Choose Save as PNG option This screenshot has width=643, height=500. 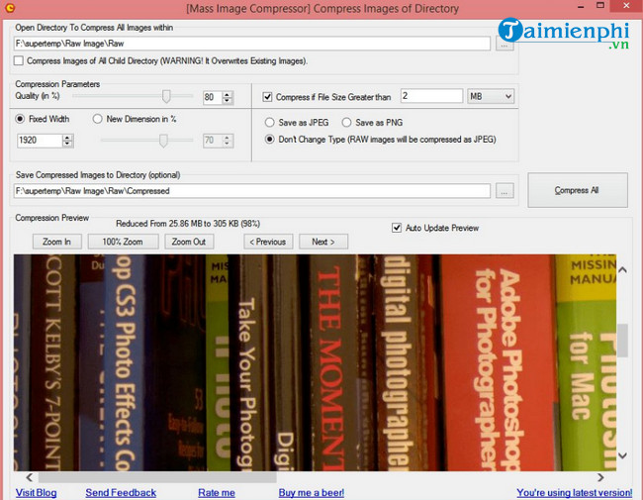pos(346,123)
